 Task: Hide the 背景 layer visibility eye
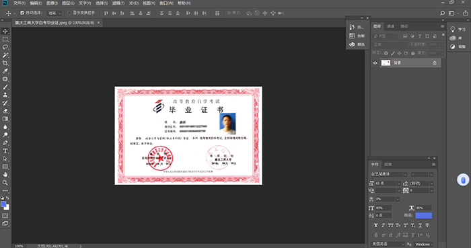[375, 63]
